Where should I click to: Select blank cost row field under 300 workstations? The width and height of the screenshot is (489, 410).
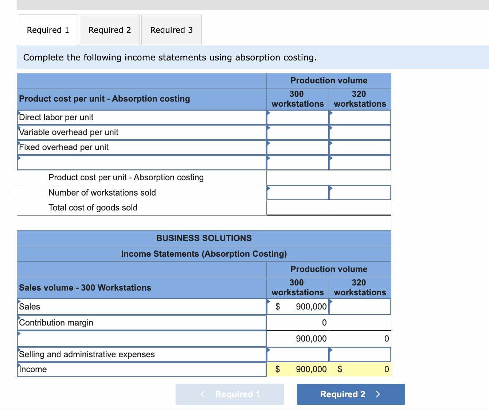[298, 162]
